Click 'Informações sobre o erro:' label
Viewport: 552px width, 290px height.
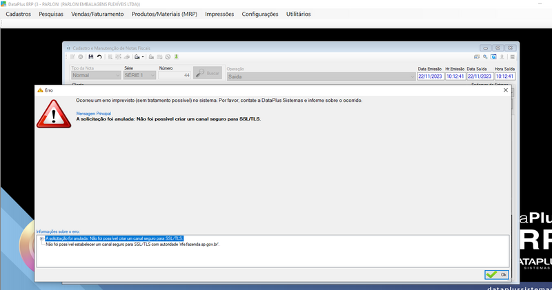click(58, 231)
